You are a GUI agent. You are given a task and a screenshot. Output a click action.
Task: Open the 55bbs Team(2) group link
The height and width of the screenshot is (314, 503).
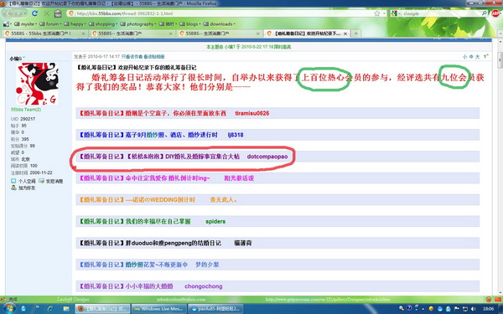click(x=26, y=110)
